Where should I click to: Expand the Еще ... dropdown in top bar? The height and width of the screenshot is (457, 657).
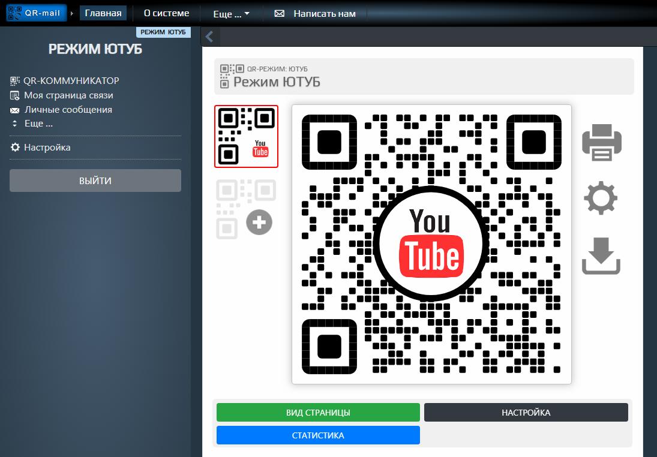click(231, 14)
